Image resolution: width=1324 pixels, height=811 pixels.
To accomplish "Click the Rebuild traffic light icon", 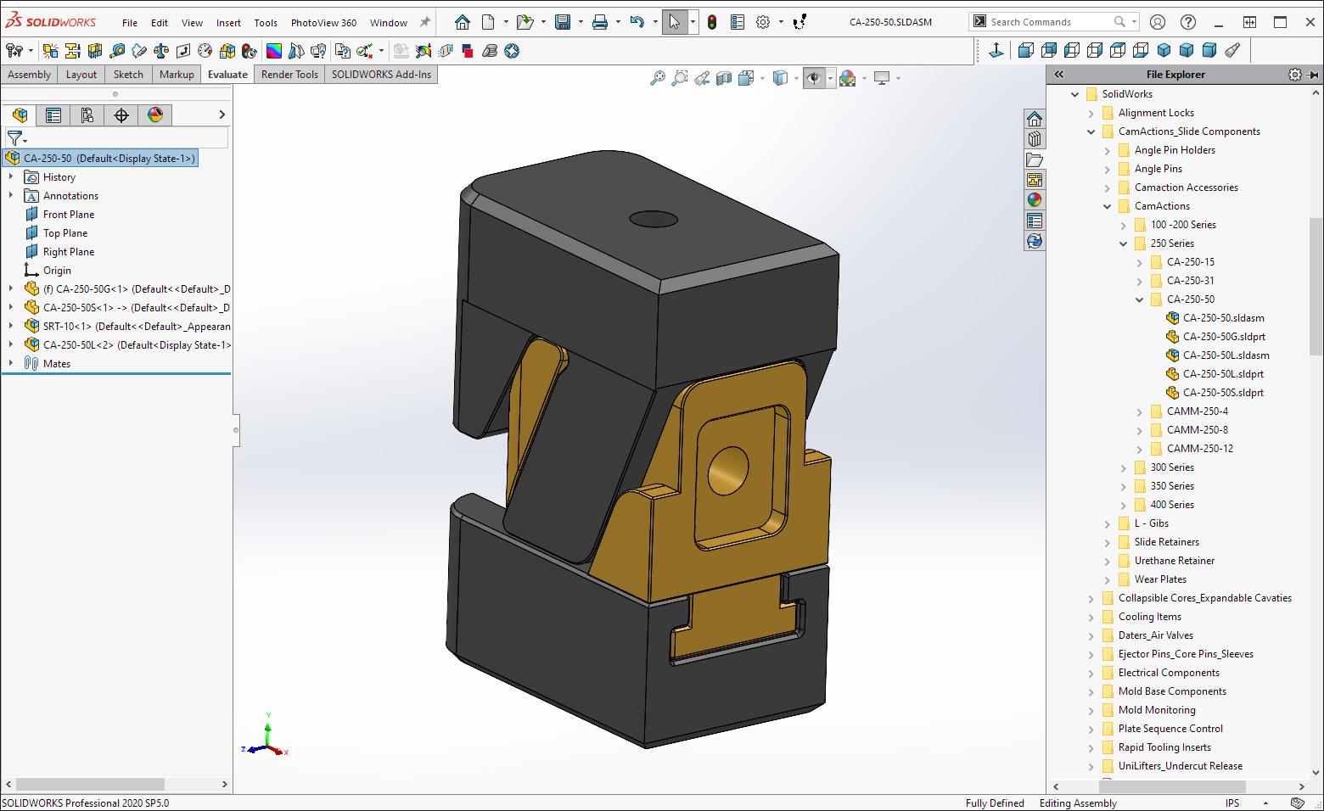I will (712, 22).
